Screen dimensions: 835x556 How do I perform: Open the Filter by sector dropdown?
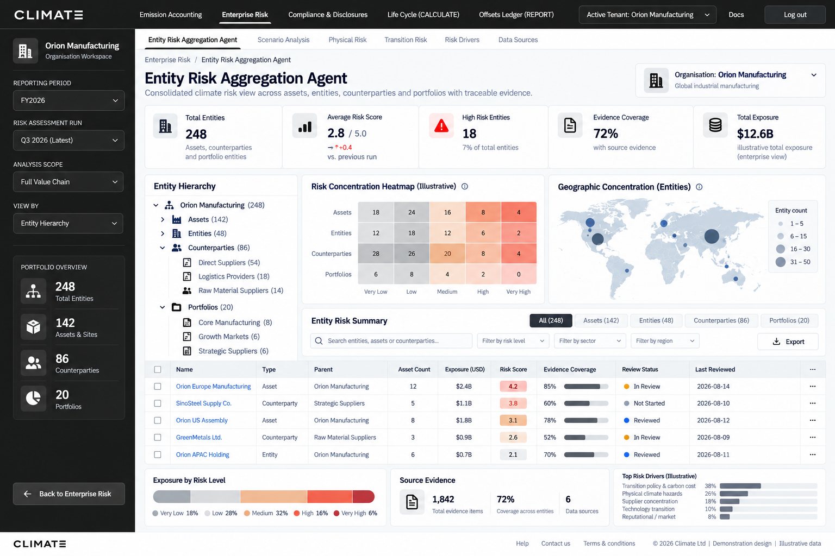tap(590, 341)
